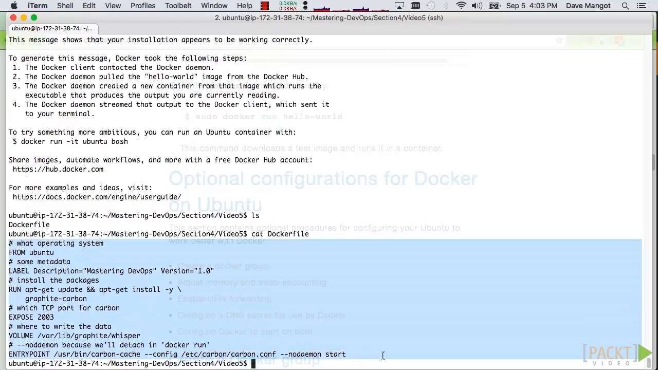Open the iTerm application menu
Image resolution: width=658 pixels, height=370 pixels.
pos(38,6)
